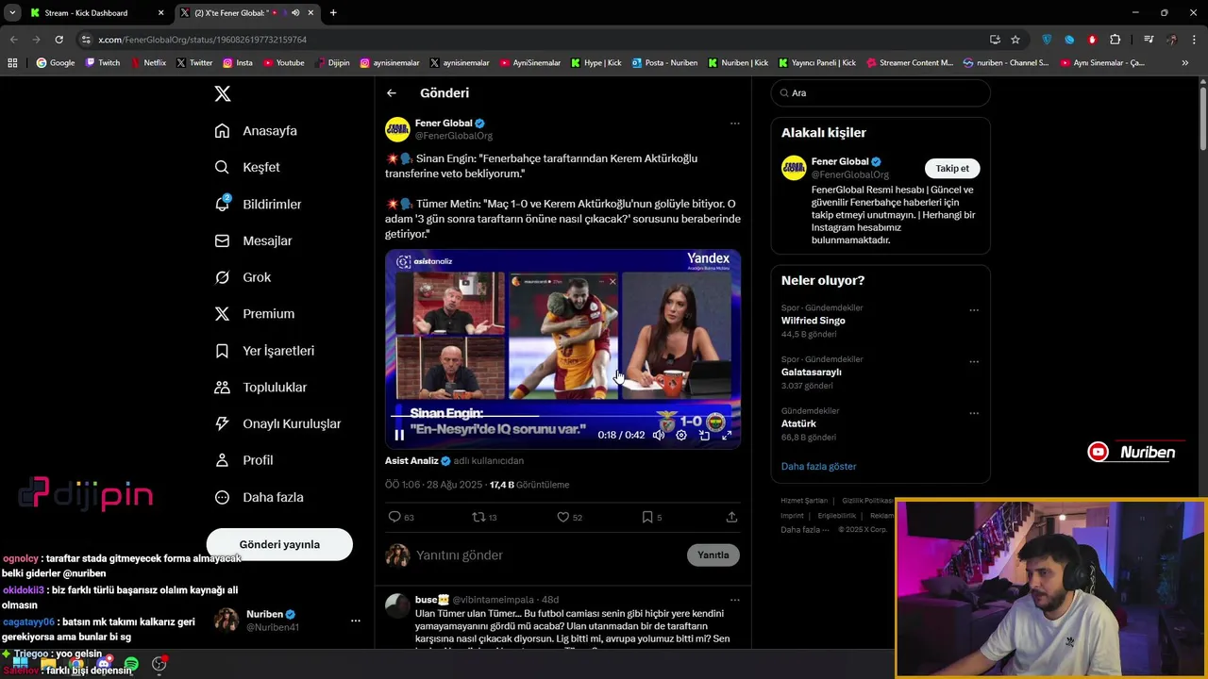Open Anasayfa home page
1208x679 pixels.
tap(256, 131)
